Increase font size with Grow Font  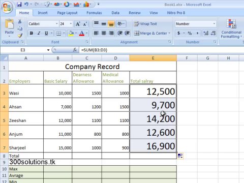click(78, 24)
